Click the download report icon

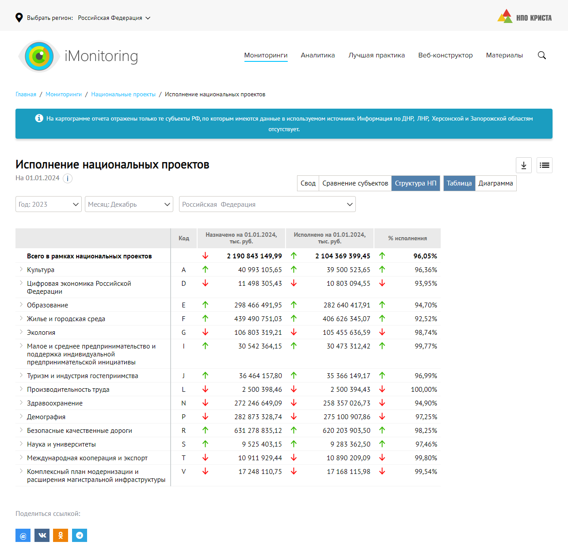523,165
